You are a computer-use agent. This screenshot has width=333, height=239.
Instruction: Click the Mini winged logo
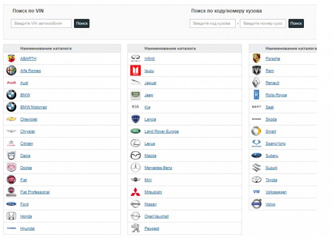(136, 180)
